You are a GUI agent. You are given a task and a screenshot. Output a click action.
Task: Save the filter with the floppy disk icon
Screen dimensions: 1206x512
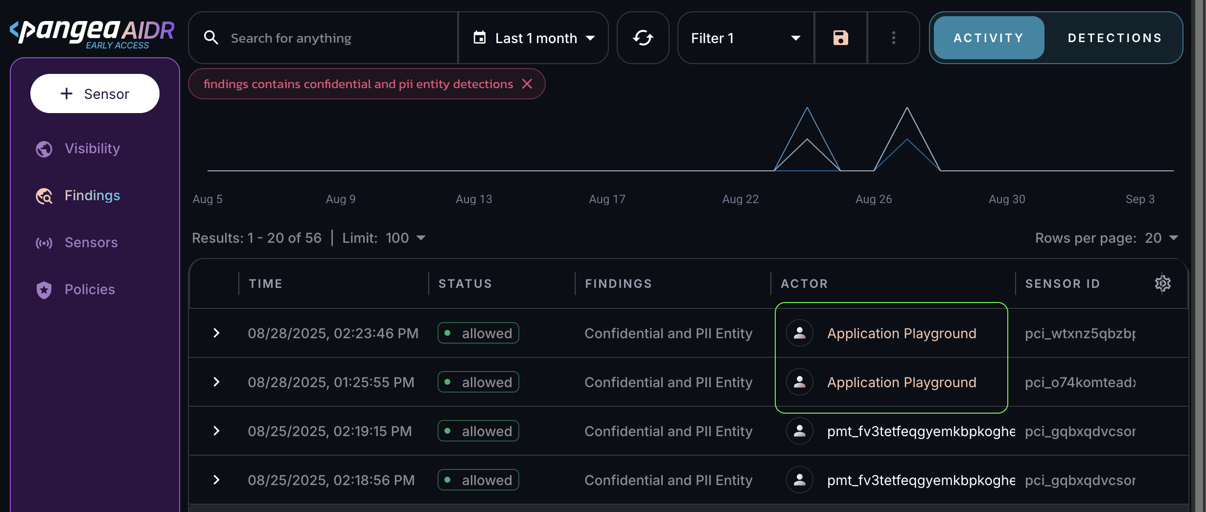[840, 38]
